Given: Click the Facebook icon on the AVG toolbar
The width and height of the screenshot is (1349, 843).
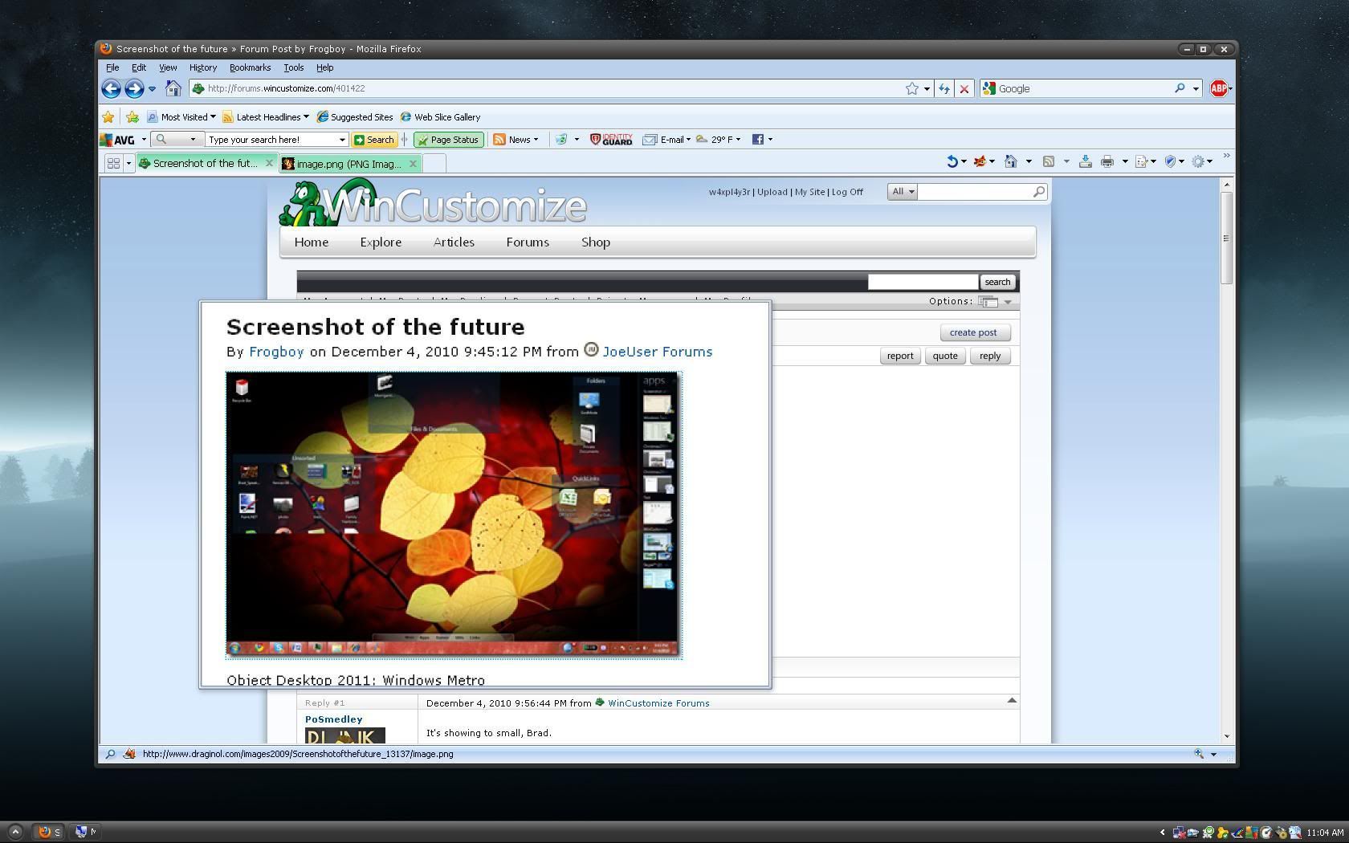Looking at the screenshot, I should [757, 140].
